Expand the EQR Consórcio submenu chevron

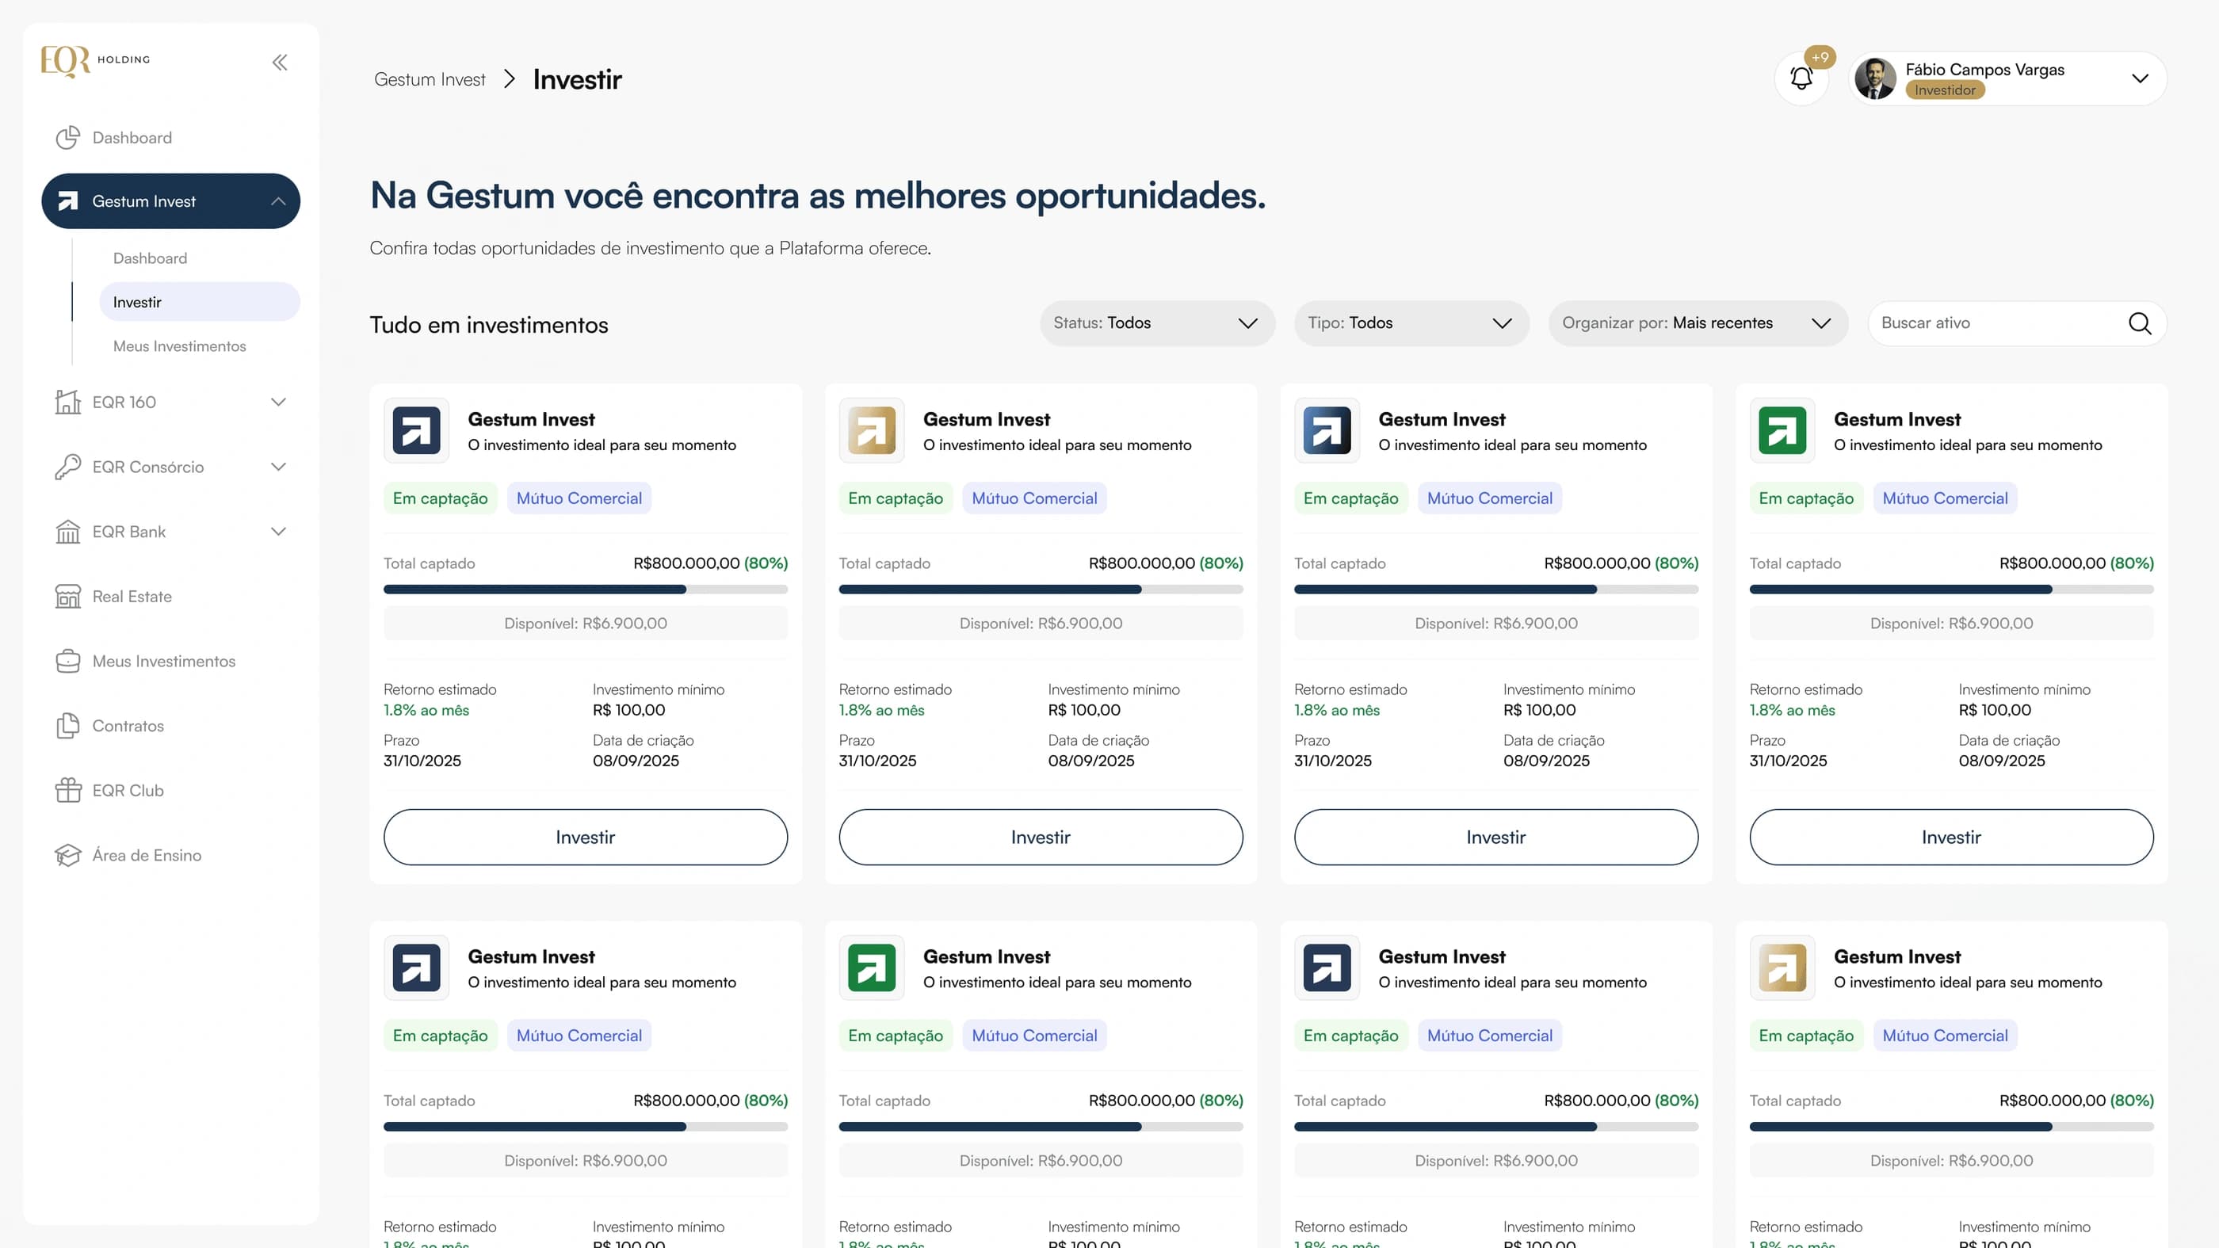click(278, 467)
